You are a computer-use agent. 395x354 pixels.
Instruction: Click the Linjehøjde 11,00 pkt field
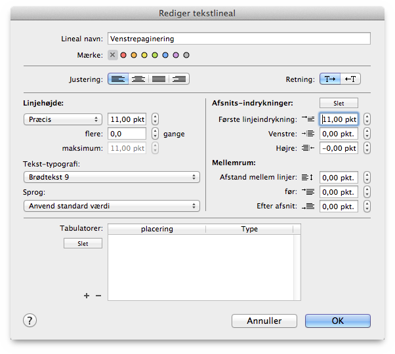pos(127,119)
